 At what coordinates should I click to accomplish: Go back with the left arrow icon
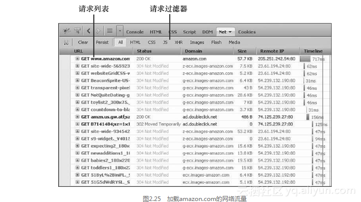coord(89,31)
